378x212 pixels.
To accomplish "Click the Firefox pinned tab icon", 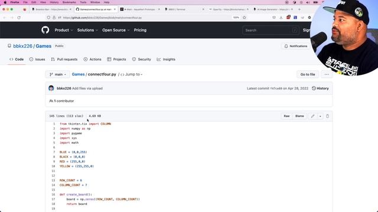I will (x=24, y=9).
